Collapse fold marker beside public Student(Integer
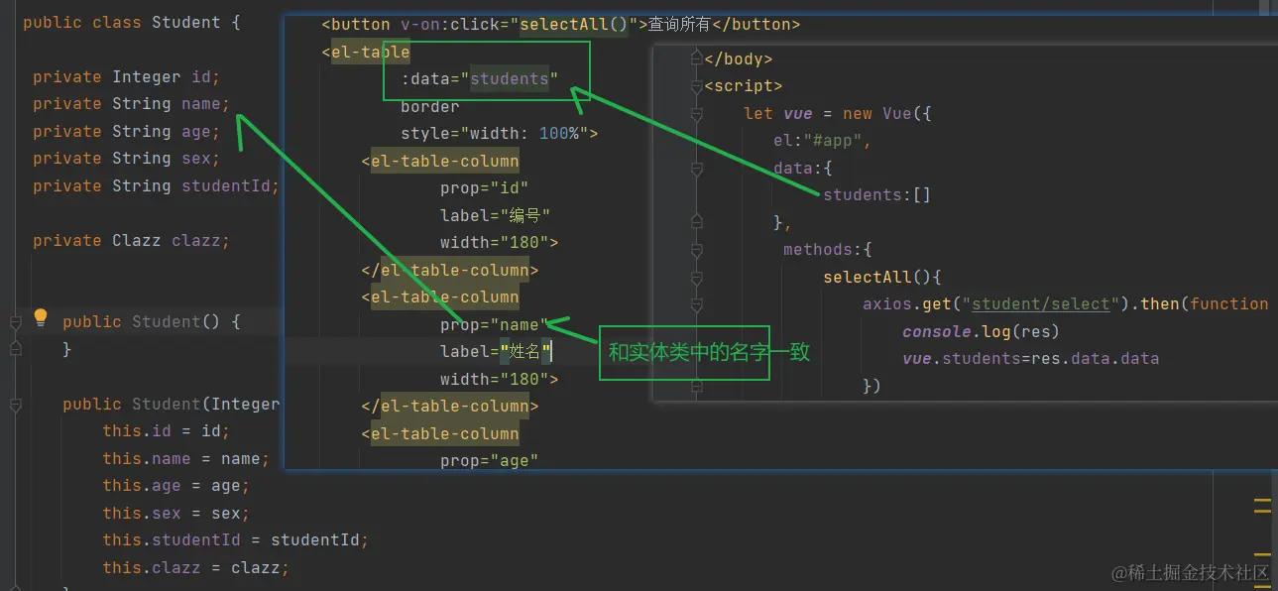The width and height of the screenshot is (1278, 591). [15, 405]
